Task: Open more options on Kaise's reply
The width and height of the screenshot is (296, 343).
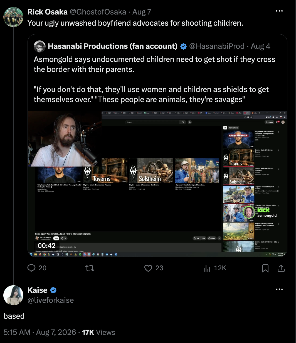Action: click(x=279, y=289)
